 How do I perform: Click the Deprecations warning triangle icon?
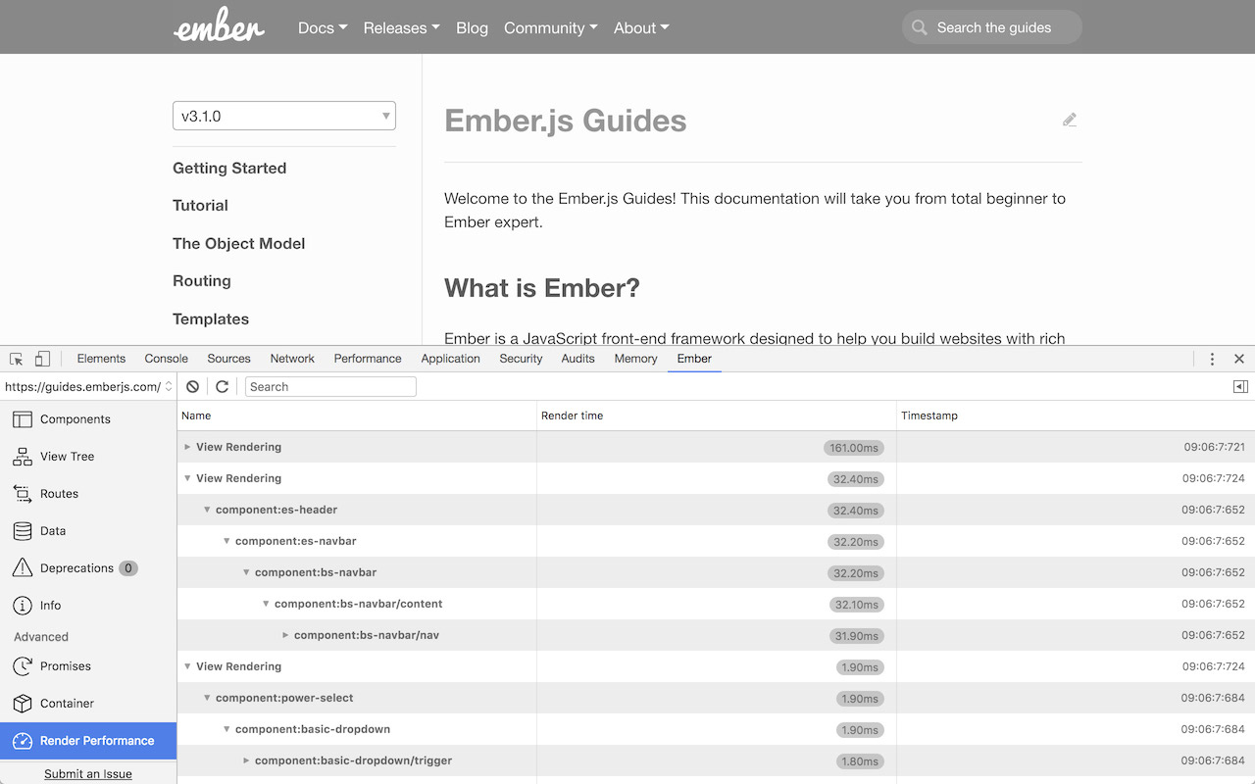pyautogui.click(x=22, y=567)
